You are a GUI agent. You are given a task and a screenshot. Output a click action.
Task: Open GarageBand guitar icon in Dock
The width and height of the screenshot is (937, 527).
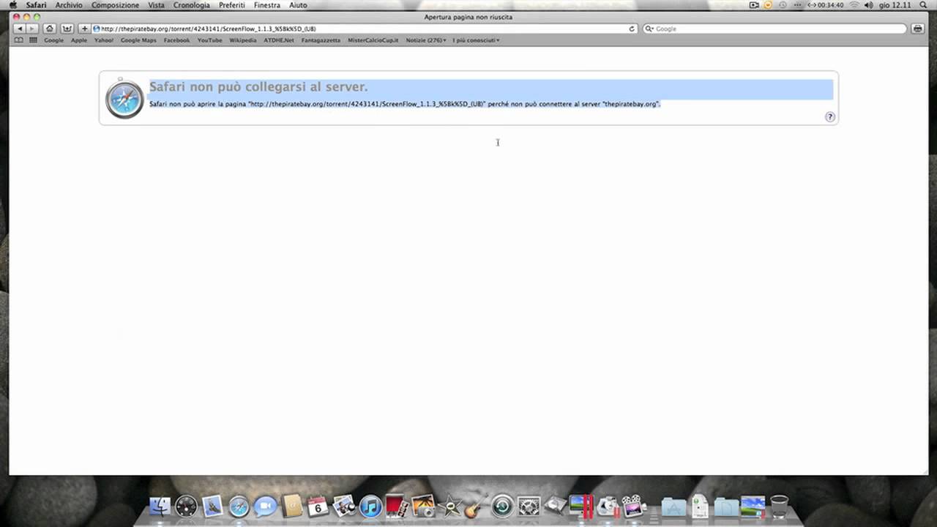pos(476,506)
